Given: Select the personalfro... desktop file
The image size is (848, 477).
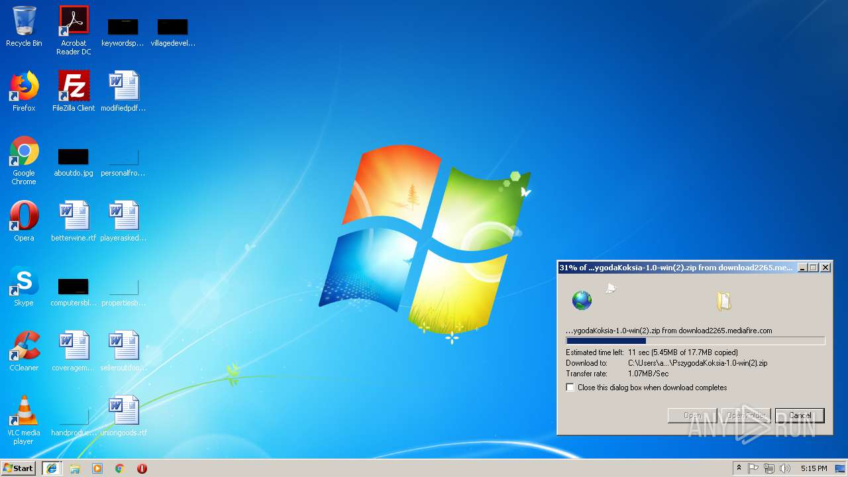Looking at the screenshot, I should 123,162.
